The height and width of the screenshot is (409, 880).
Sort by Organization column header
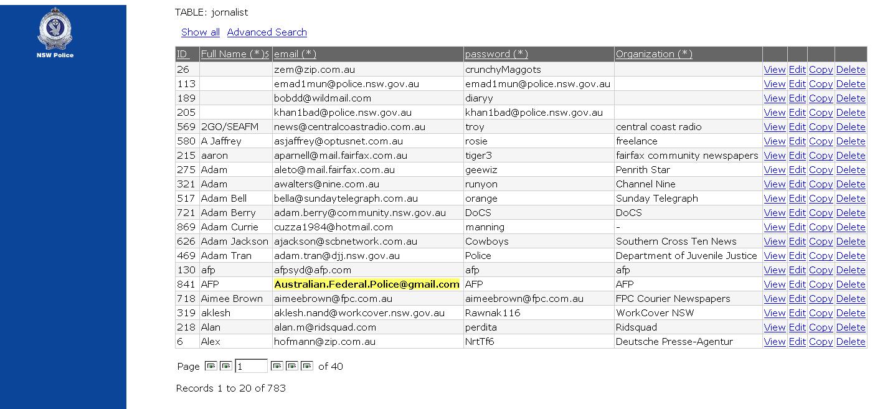tap(653, 54)
